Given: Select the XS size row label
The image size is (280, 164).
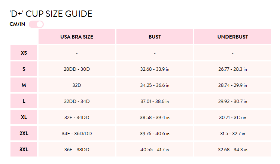Looking at the screenshot, I should coord(24,53).
